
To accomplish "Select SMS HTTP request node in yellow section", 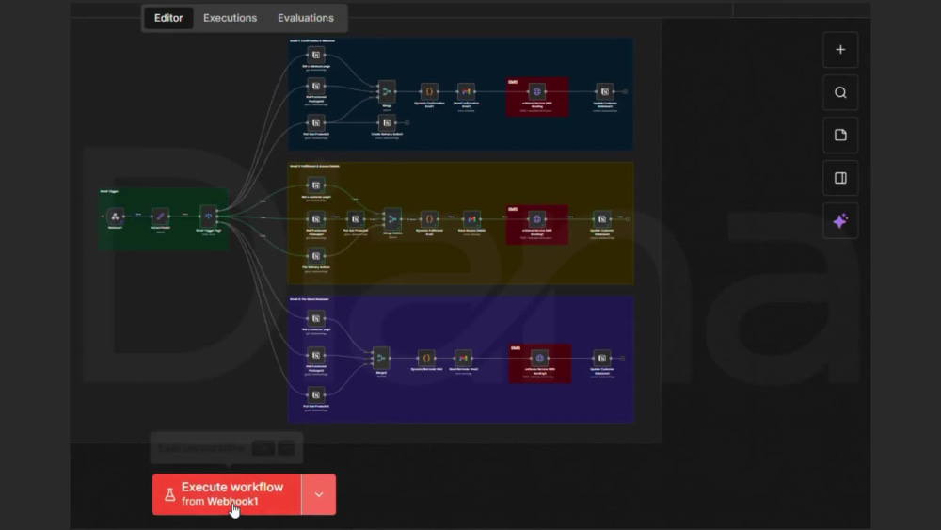I will pos(537,219).
